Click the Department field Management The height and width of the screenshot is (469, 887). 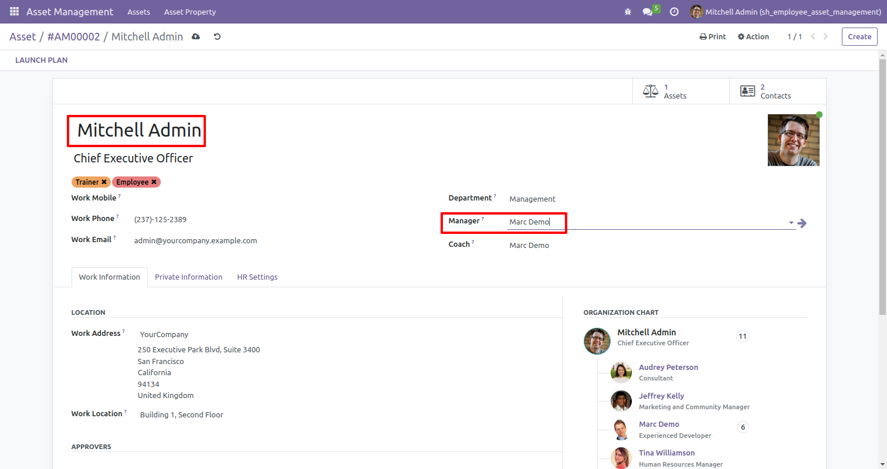coord(532,199)
